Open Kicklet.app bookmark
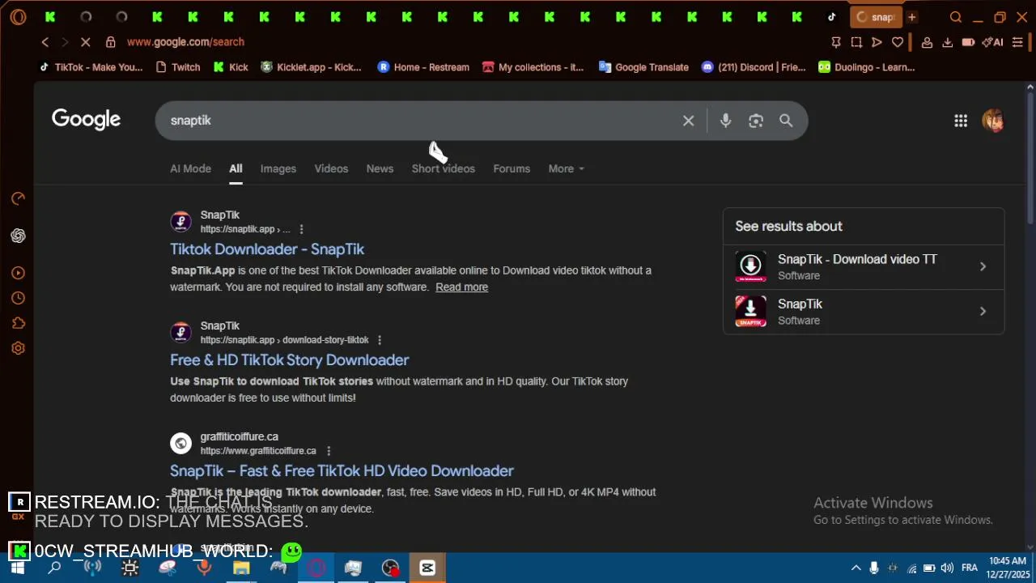 pos(311,67)
